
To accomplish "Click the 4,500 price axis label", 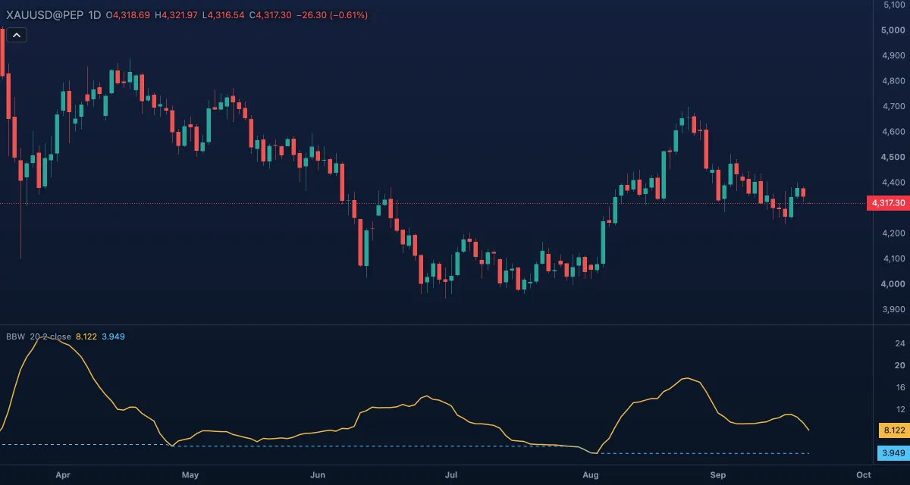I will pos(895,157).
